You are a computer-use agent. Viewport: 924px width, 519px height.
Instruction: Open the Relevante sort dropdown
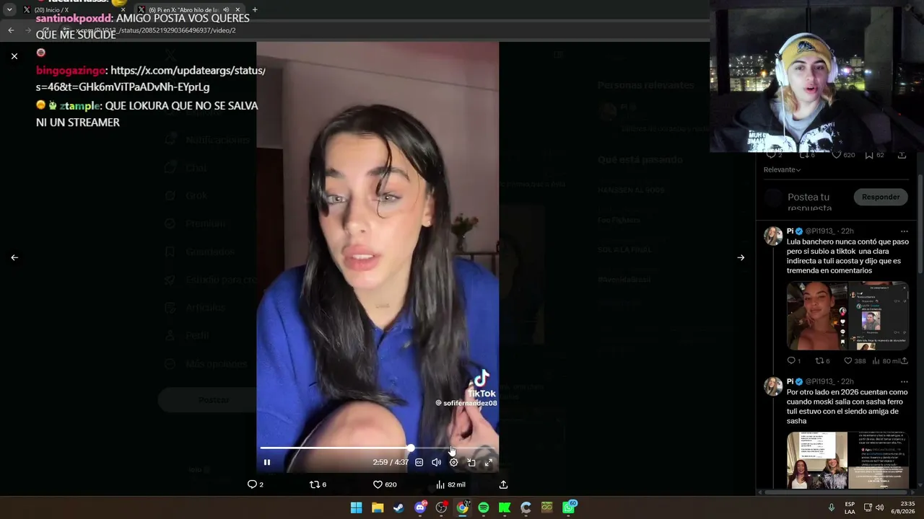pos(783,170)
